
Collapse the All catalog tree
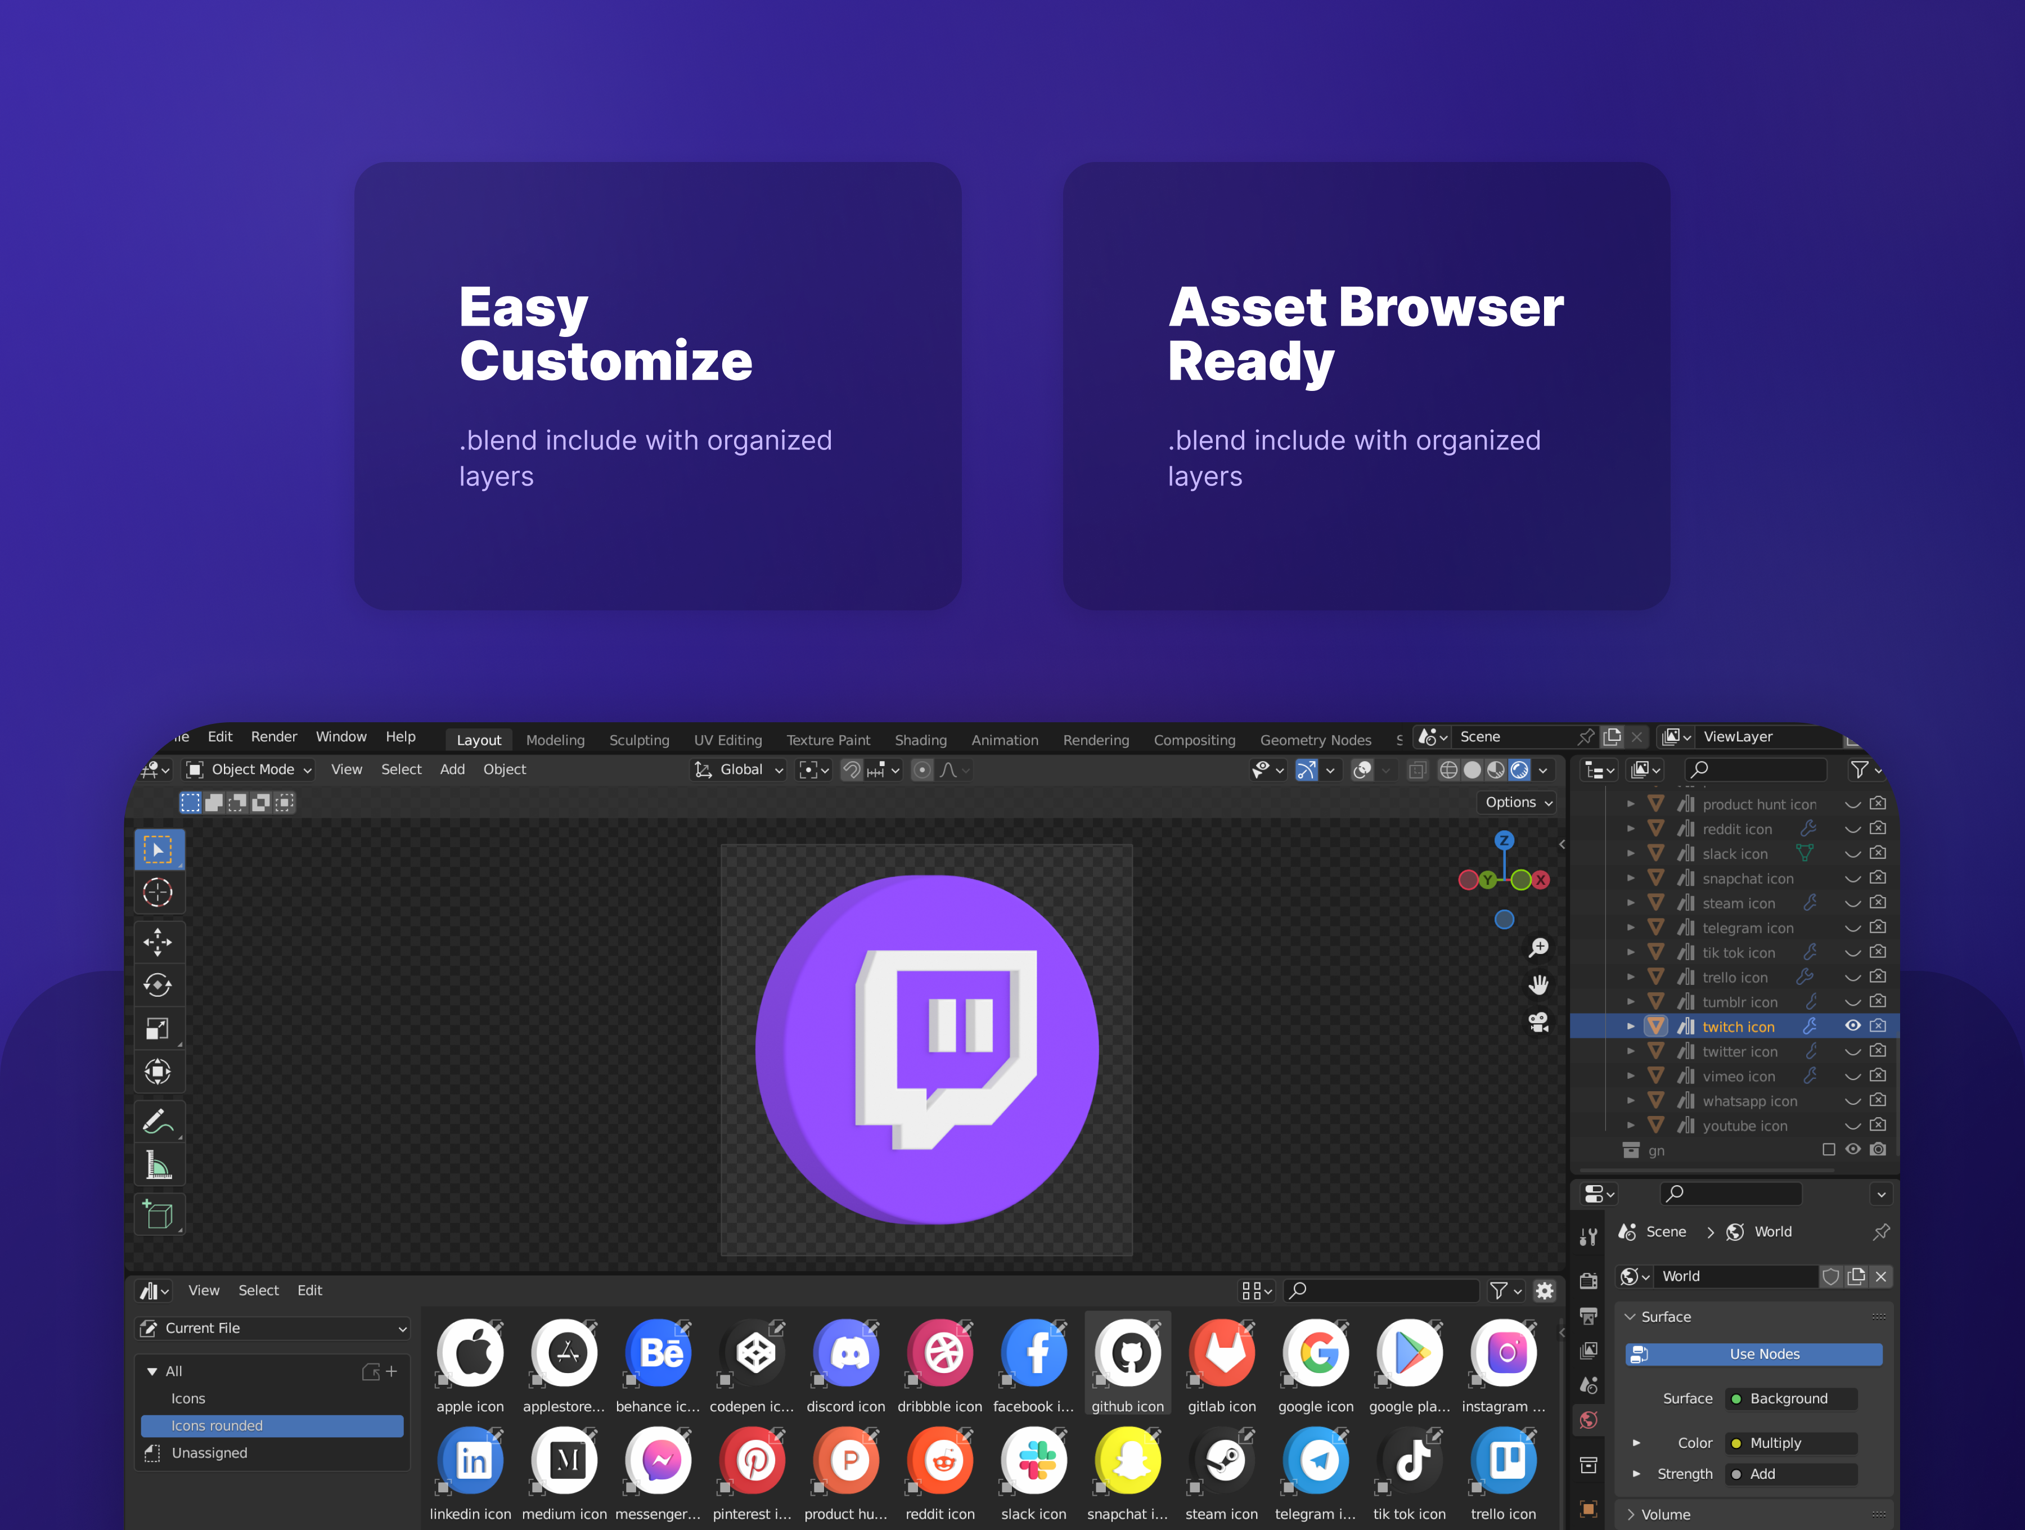(152, 1371)
